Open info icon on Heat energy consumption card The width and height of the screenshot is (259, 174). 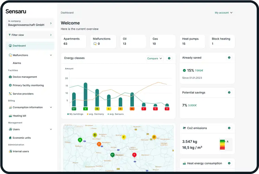[229, 163]
